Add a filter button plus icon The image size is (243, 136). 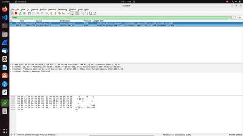(x=240, y=18)
